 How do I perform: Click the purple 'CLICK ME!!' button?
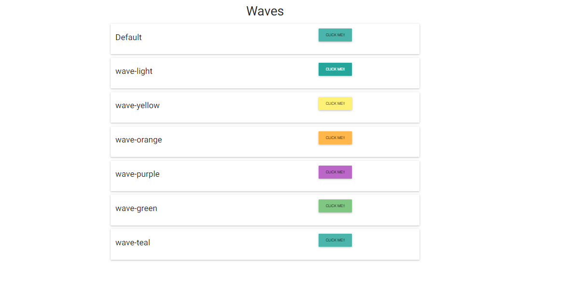click(335, 172)
